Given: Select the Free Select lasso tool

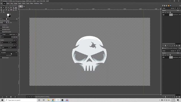Looking at the screenshot, I should [x=6, y=8].
